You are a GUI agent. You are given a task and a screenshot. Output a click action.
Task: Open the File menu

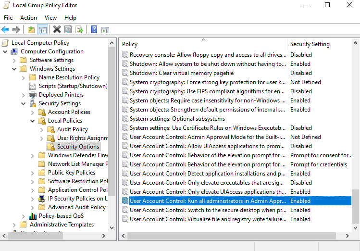tap(8, 18)
